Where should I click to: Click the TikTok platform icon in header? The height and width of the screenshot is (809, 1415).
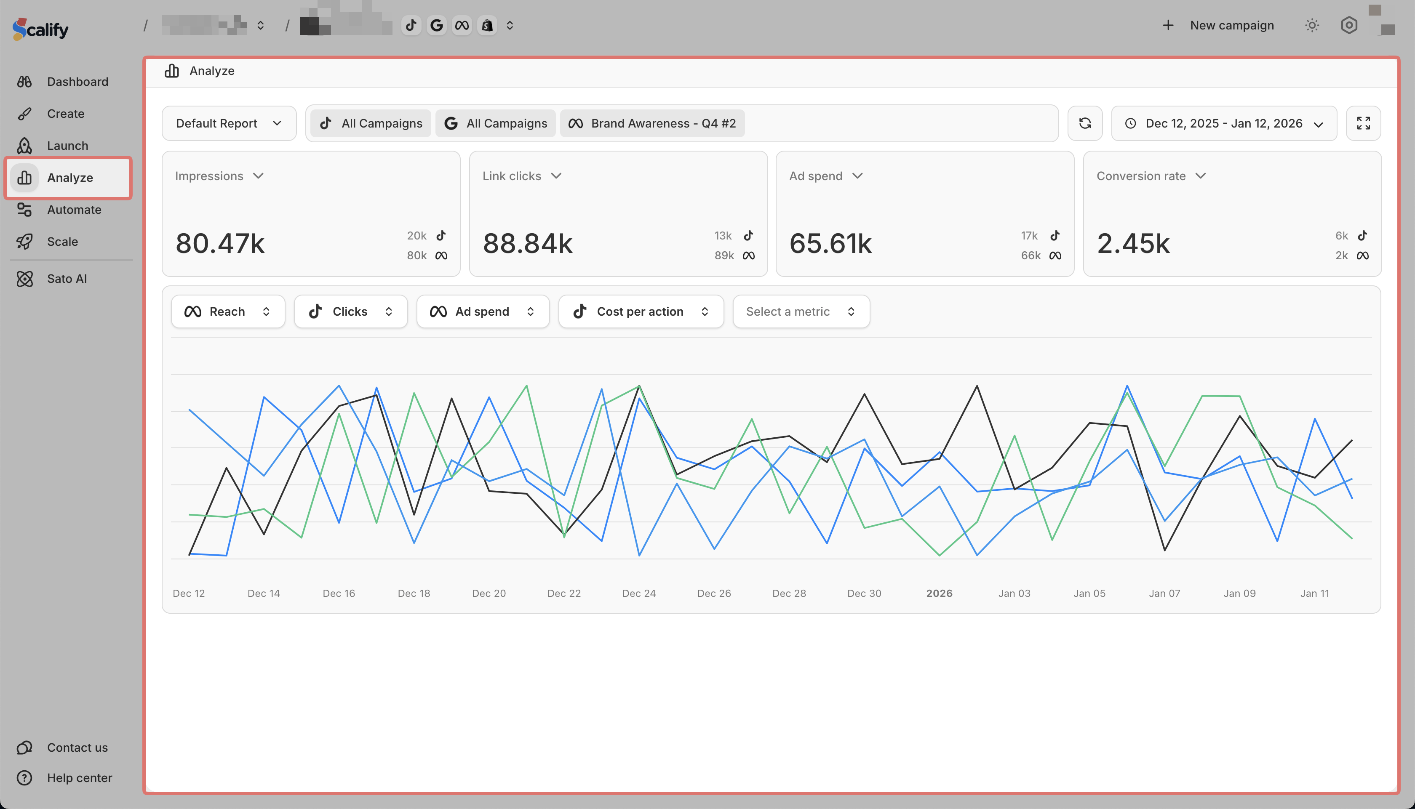[x=411, y=25]
